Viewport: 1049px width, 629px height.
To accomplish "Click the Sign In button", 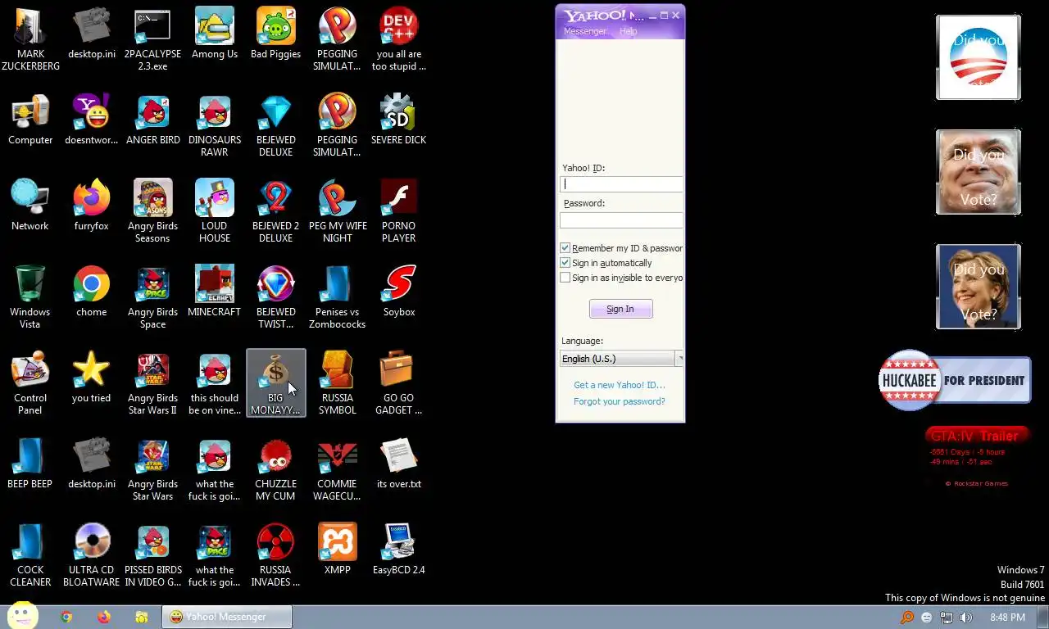I will tap(620, 309).
